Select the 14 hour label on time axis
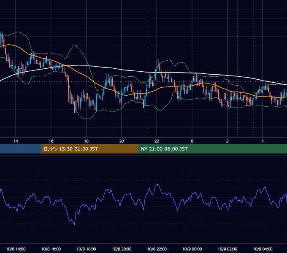287x253 pixels. click(x=16, y=141)
